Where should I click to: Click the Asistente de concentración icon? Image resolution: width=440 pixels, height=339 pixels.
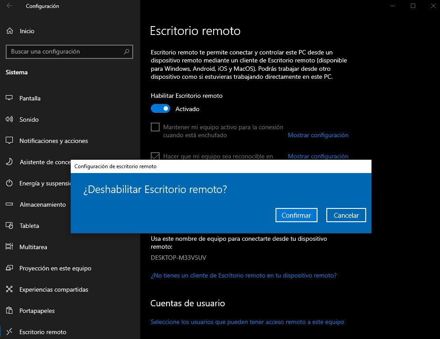[9, 162]
